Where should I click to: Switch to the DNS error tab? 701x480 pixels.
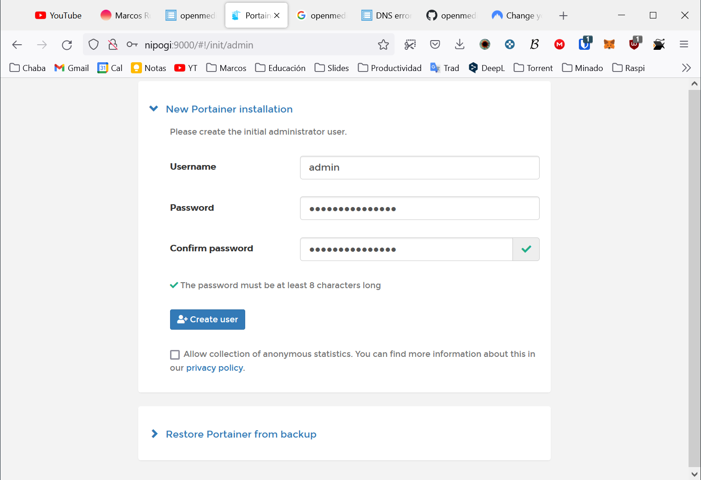386,16
